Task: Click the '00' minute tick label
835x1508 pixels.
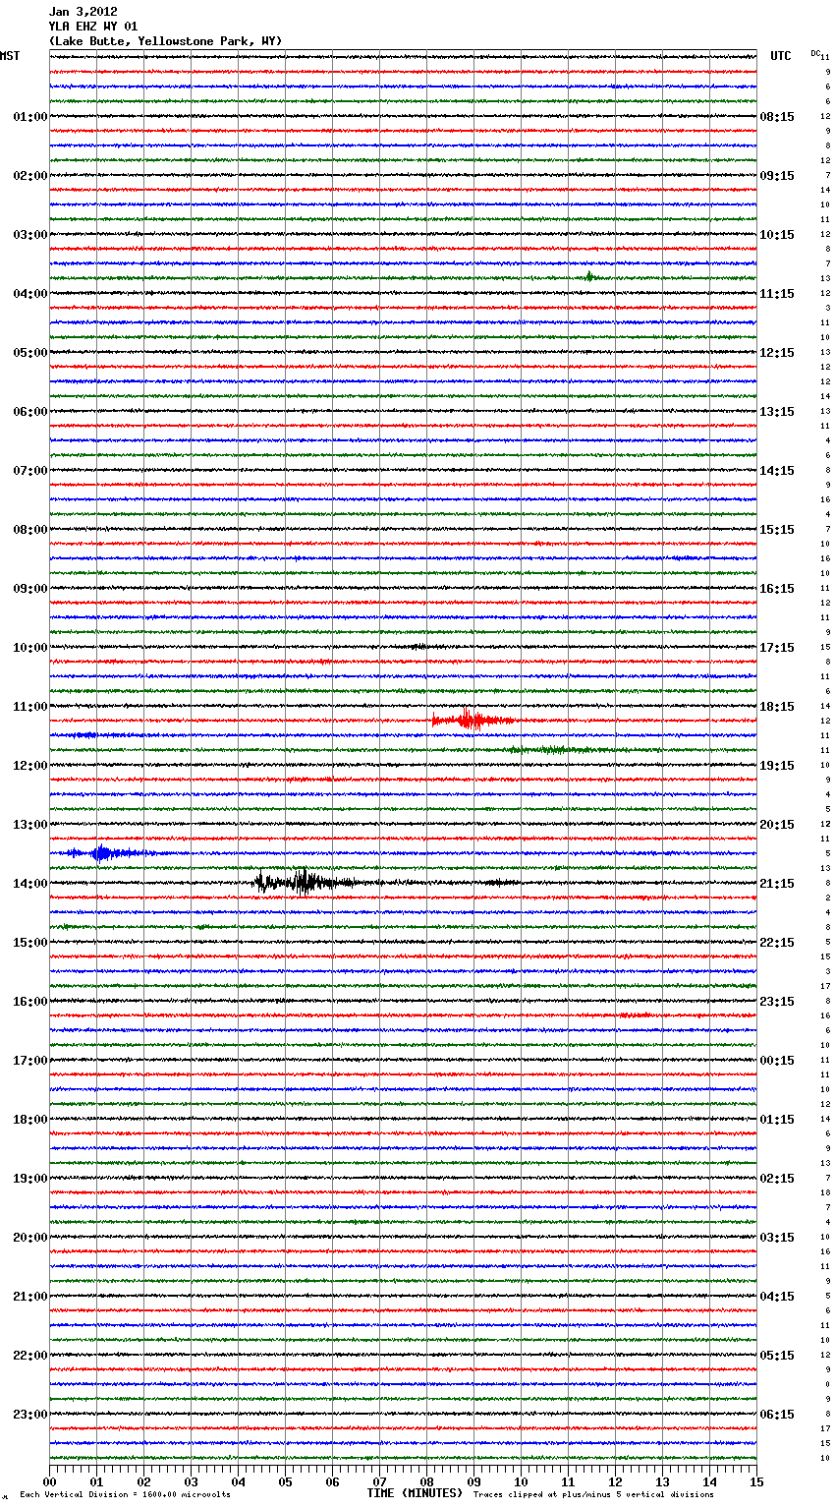Action: (50, 1481)
